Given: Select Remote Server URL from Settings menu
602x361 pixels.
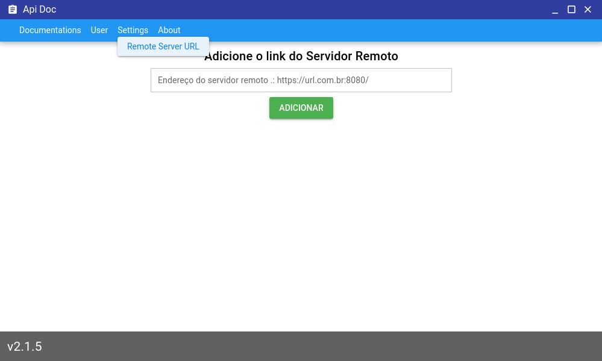Looking at the screenshot, I should point(163,46).
